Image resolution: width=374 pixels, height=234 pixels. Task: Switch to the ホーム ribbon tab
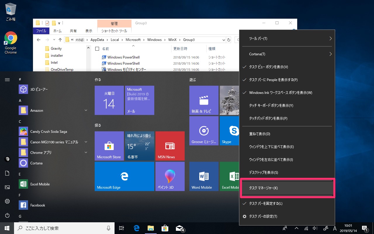click(x=57, y=31)
